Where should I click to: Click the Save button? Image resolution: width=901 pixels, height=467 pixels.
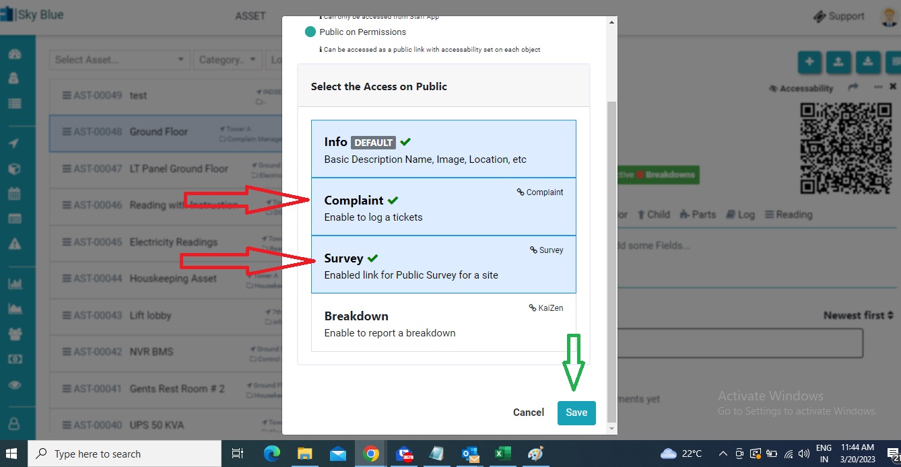pos(576,412)
